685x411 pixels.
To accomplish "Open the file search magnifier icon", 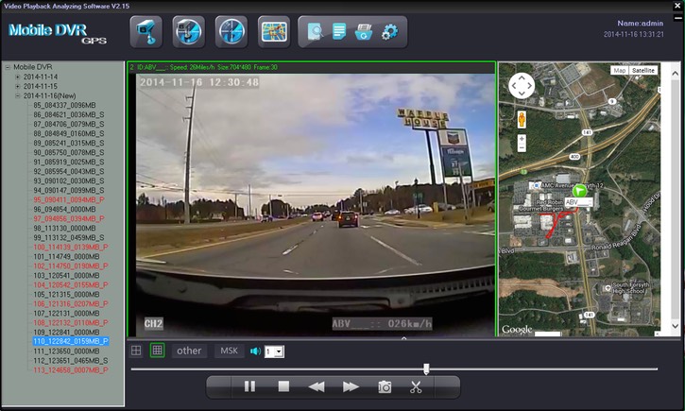I will (315, 33).
